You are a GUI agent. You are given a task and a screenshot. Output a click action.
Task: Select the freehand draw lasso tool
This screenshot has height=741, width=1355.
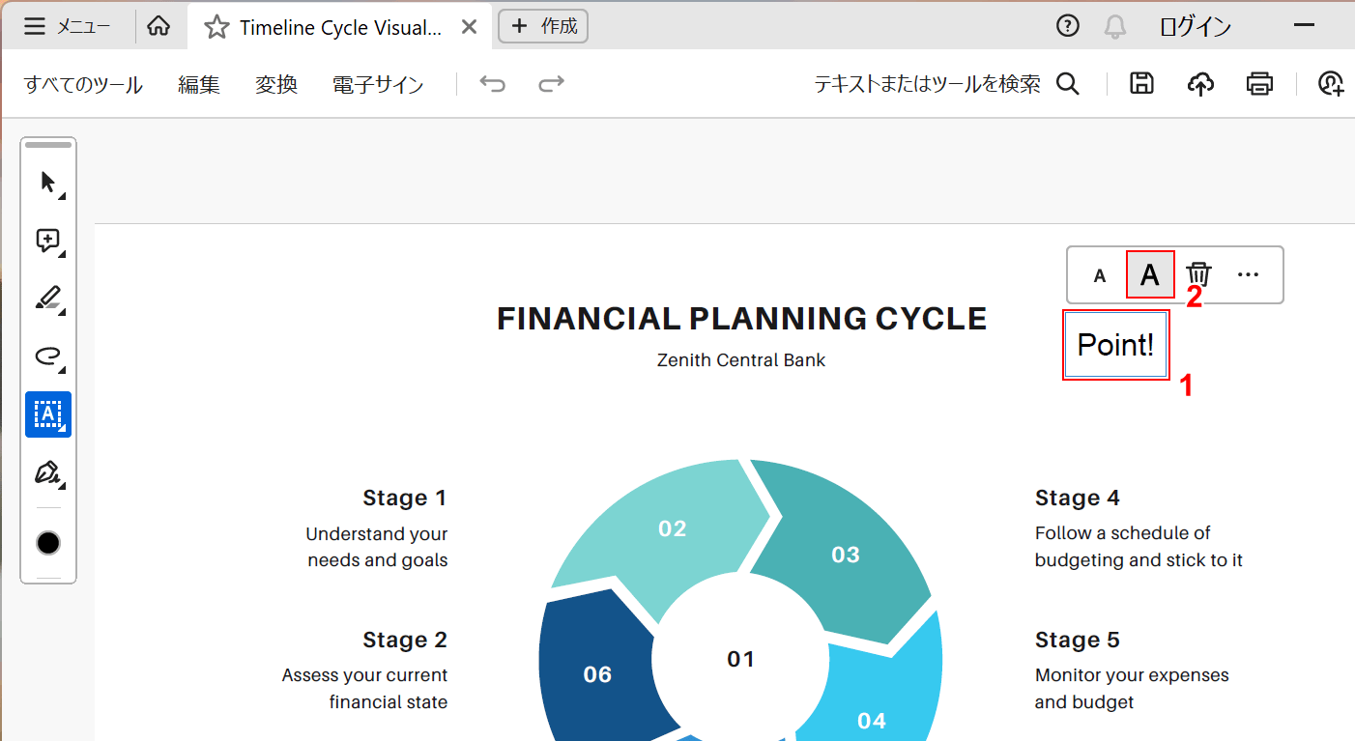pos(48,356)
